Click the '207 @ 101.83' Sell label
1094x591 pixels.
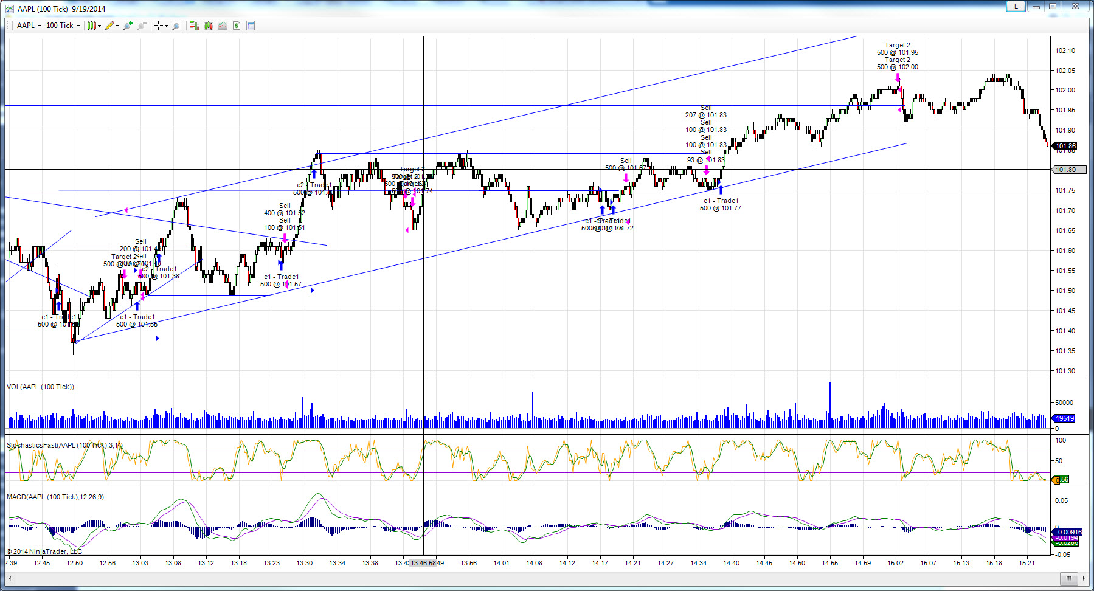[706, 115]
